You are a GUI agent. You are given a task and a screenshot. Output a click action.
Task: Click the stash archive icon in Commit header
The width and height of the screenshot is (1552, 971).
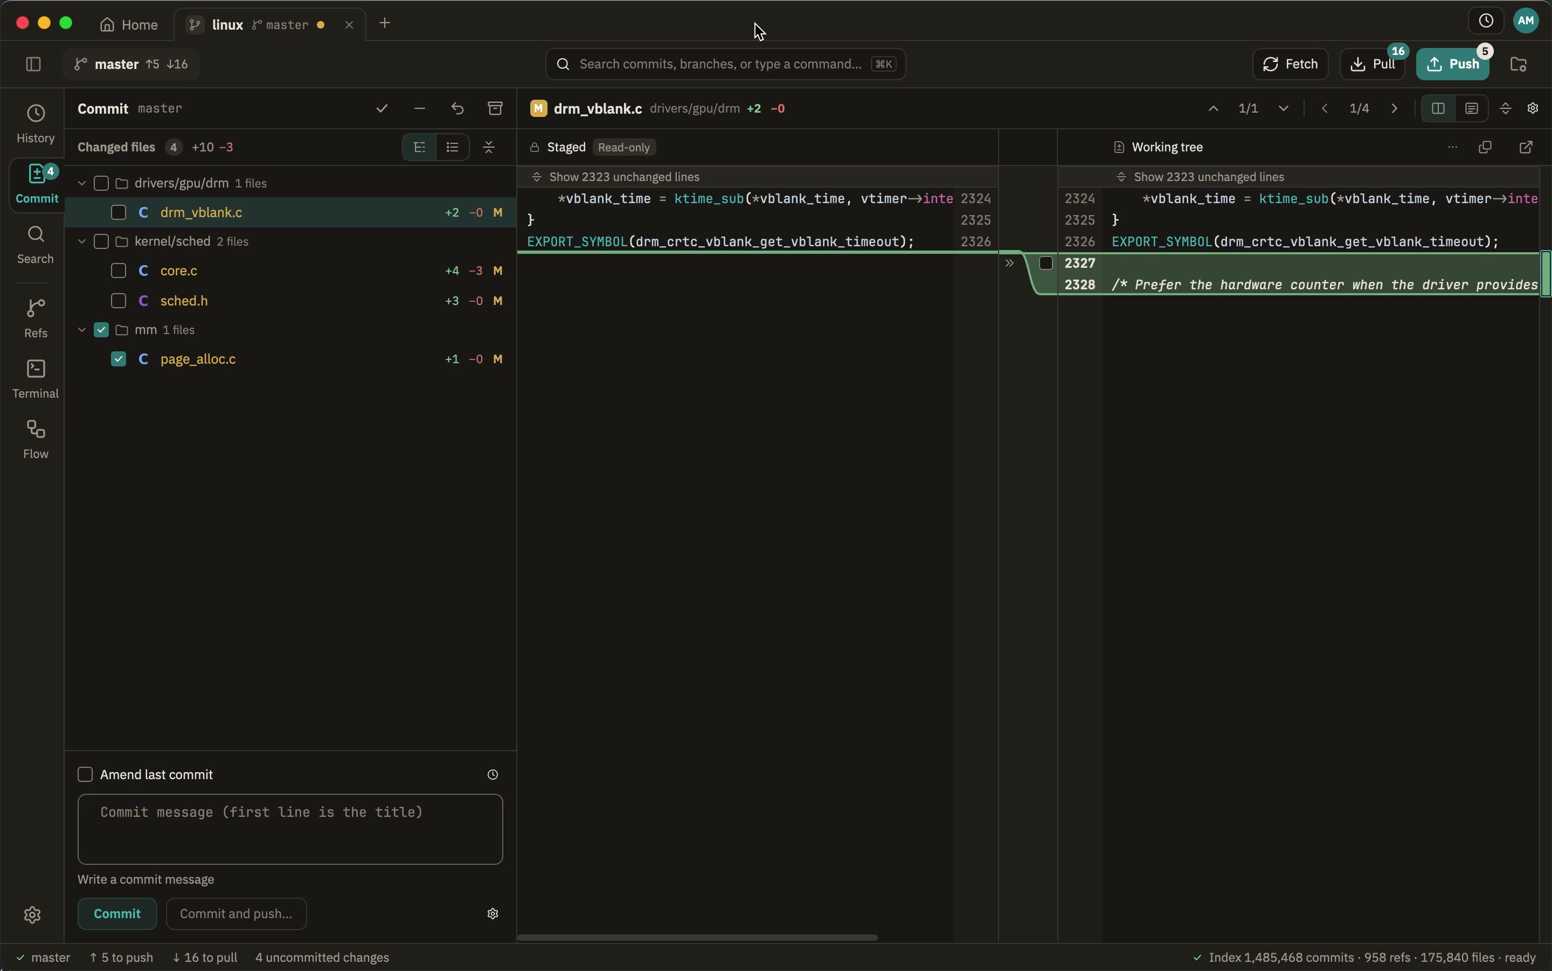coord(495,108)
